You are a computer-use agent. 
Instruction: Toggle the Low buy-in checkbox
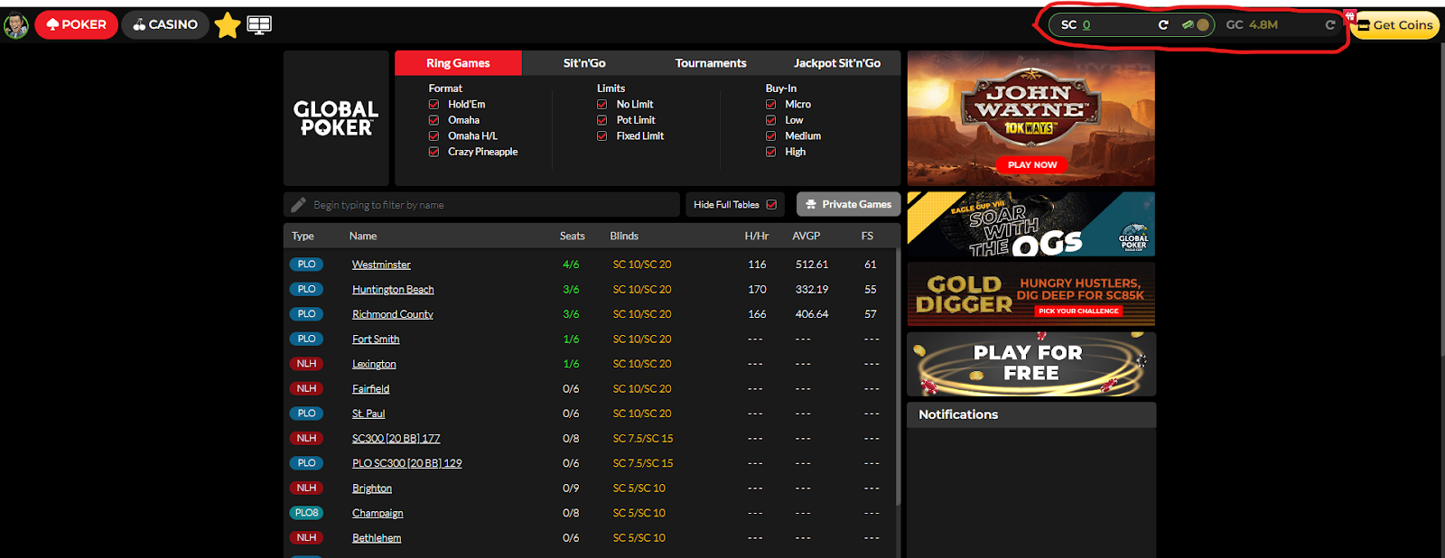coord(771,120)
